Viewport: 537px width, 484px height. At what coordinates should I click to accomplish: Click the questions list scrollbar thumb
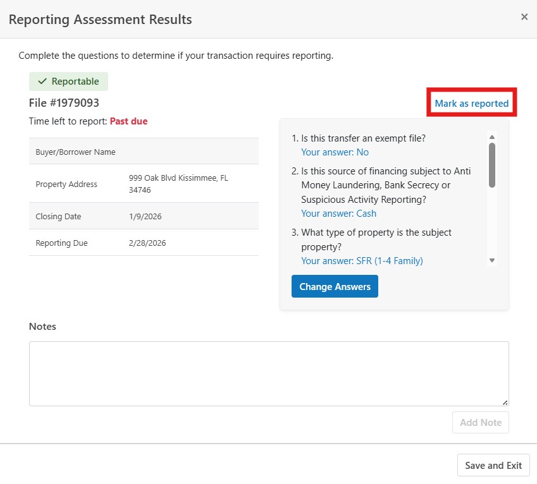(x=492, y=164)
